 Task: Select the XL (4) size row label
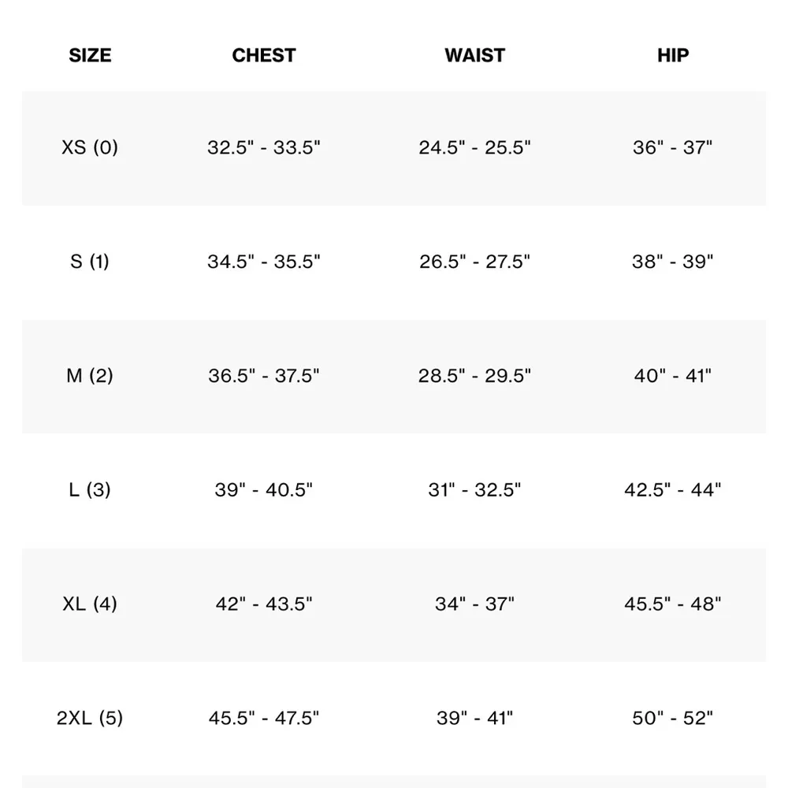click(x=90, y=604)
